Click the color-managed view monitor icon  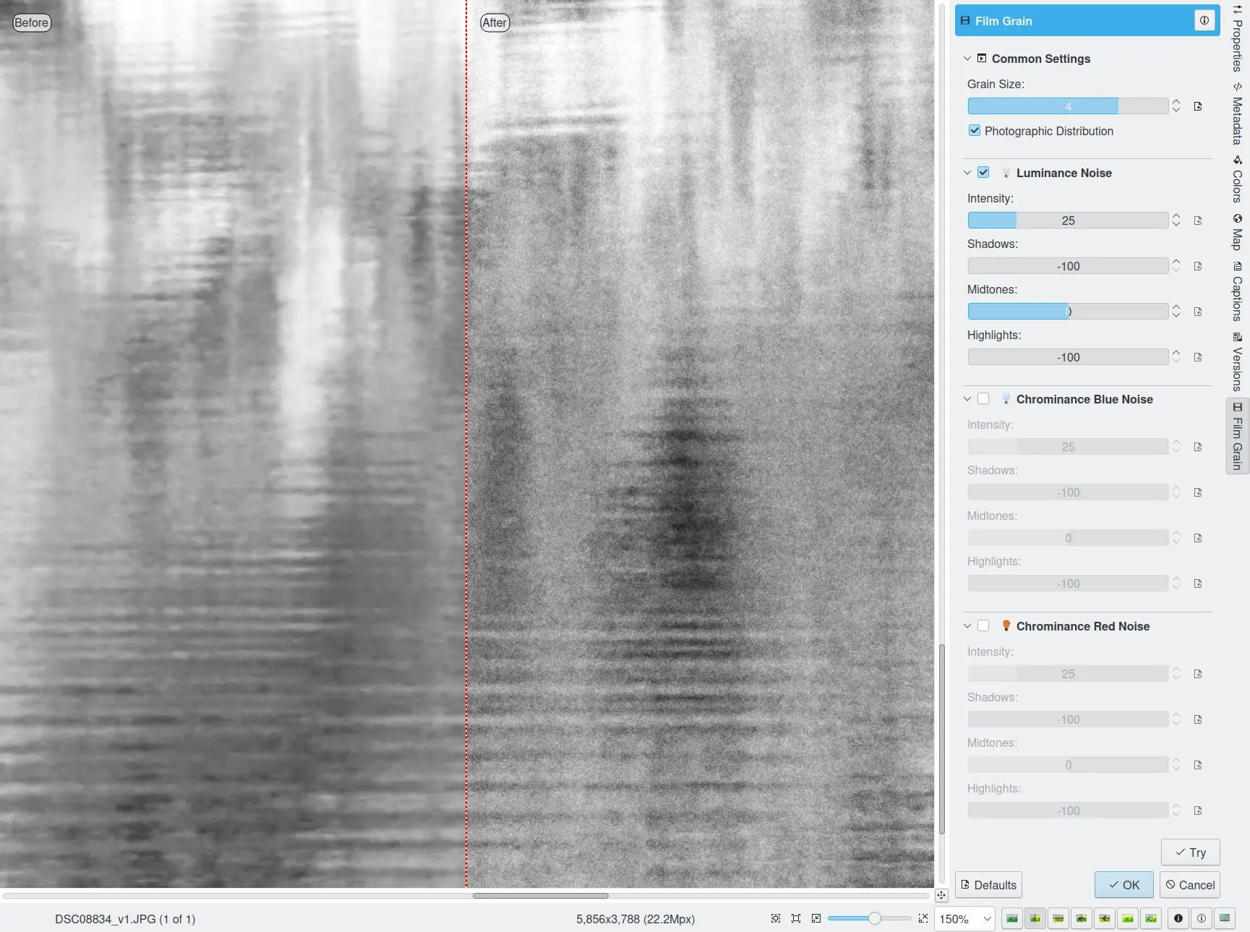pyautogui.click(x=1225, y=918)
